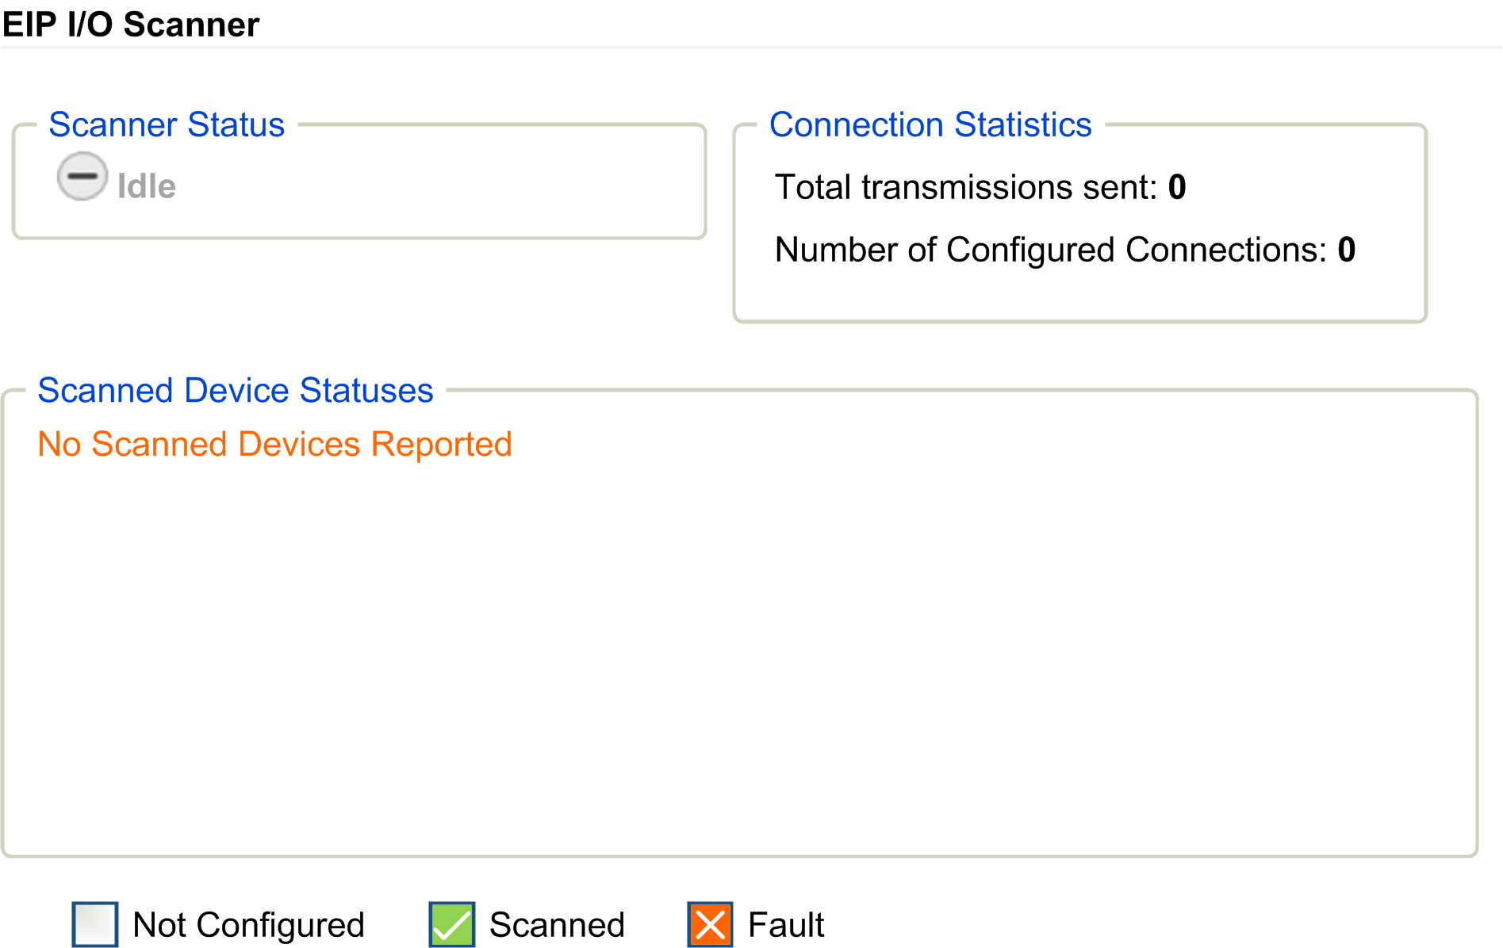This screenshot has height=948, width=1503.
Task: Click the Not Configured legend label
Action: click(248, 925)
